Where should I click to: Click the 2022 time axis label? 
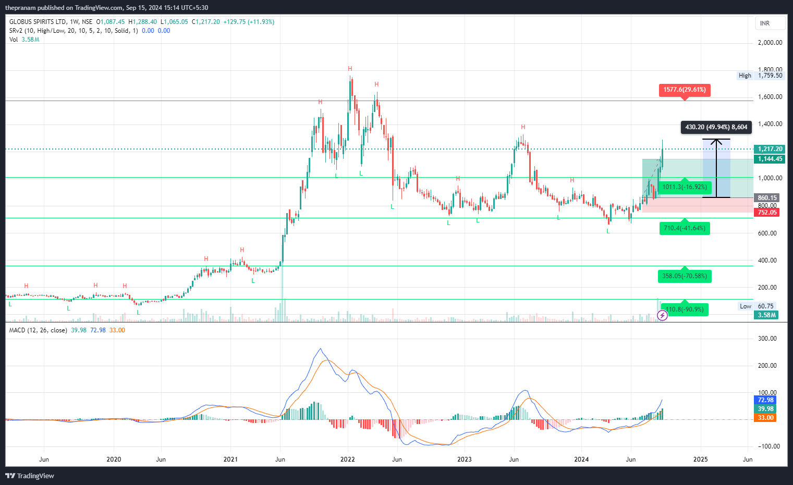347,459
